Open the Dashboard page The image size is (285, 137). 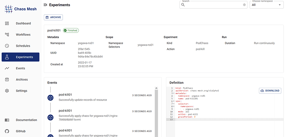21,23
